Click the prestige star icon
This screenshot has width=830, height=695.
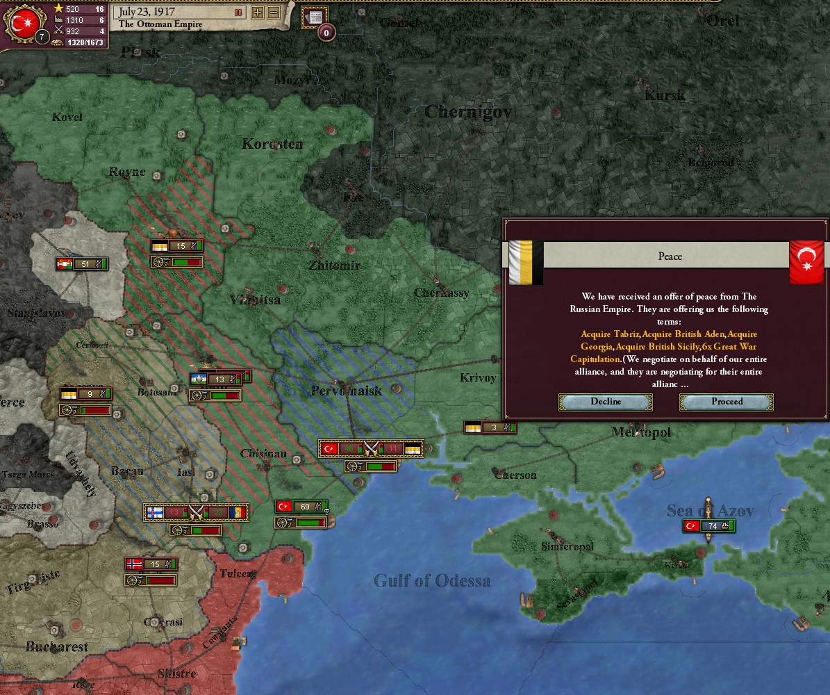[x=59, y=8]
